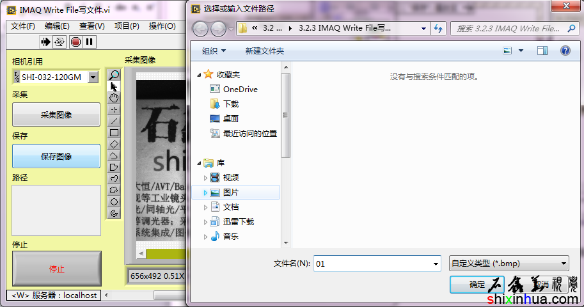This screenshot has height=307, width=584.
Task: Open the 自定义类型 (*.bmp) file type dropdown
Action: click(x=509, y=263)
